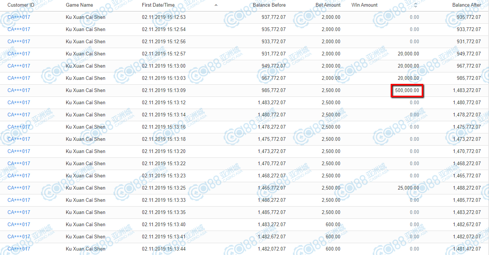
Task: Select the 500,000.00 win amount cell
Action: pos(407,90)
